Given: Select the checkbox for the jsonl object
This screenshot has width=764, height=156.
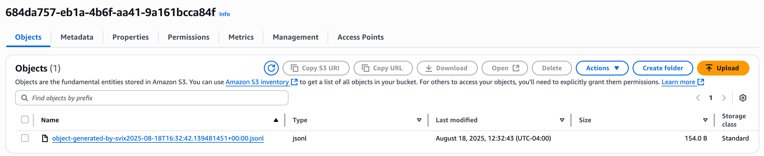Looking at the screenshot, I should [25, 138].
